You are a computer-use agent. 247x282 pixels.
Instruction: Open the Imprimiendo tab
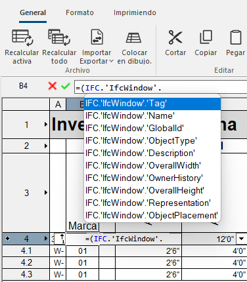point(135,12)
